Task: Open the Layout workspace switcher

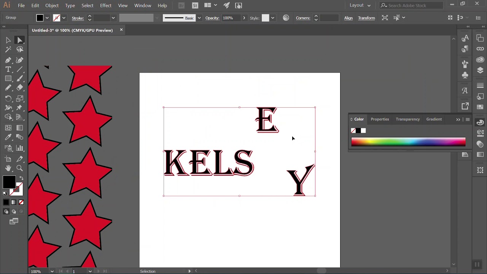Action: [360, 5]
